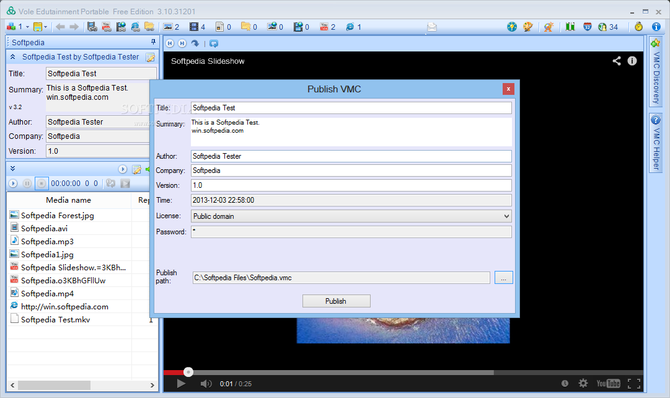Image resolution: width=670 pixels, height=398 pixels.
Task: Select the images counter showing 2
Action: [171, 27]
